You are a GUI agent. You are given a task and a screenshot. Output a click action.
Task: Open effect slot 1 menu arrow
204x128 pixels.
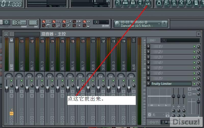(148, 46)
